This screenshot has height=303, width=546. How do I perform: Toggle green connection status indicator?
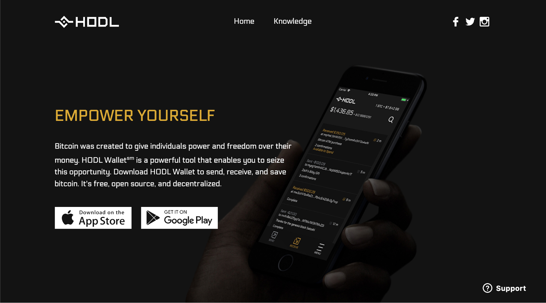(403, 99)
